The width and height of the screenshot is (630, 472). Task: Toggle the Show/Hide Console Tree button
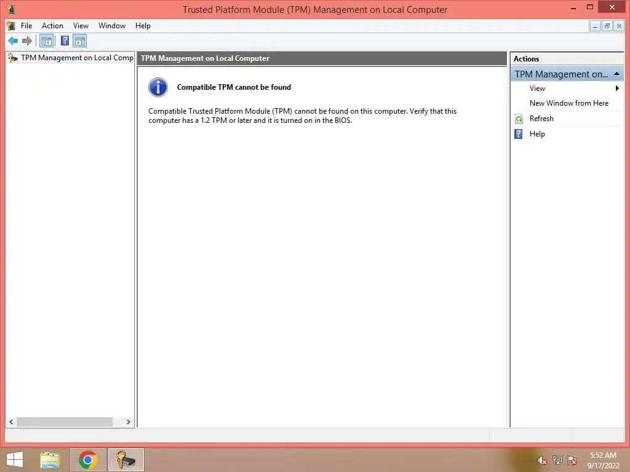pyautogui.click(x=47, y=41)
